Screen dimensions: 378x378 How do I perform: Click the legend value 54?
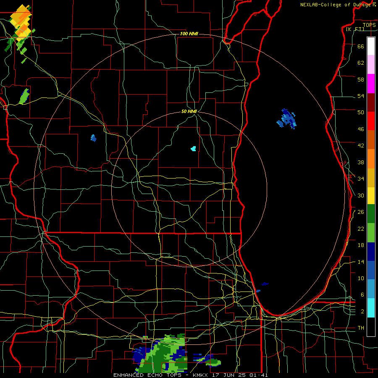[x=361, y=96]
